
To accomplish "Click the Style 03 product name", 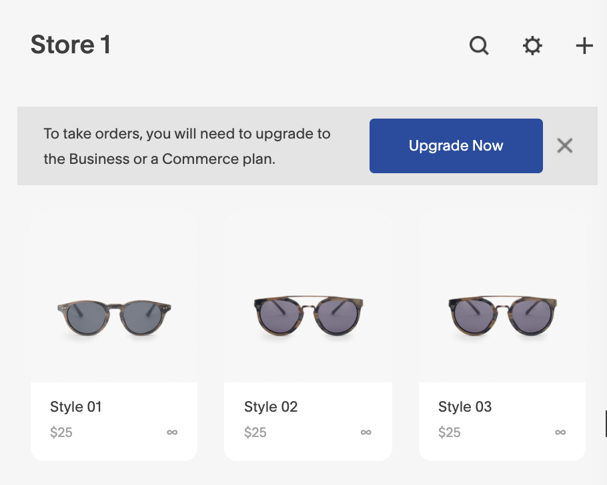I will [464, 406].
